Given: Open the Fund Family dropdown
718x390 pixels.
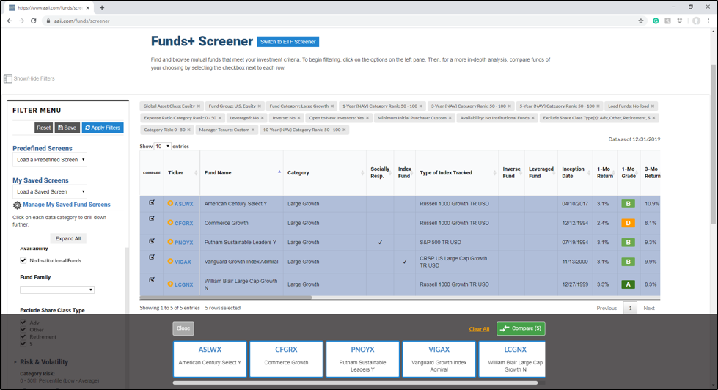Looking at the screenshot, I should click(57, 290).
